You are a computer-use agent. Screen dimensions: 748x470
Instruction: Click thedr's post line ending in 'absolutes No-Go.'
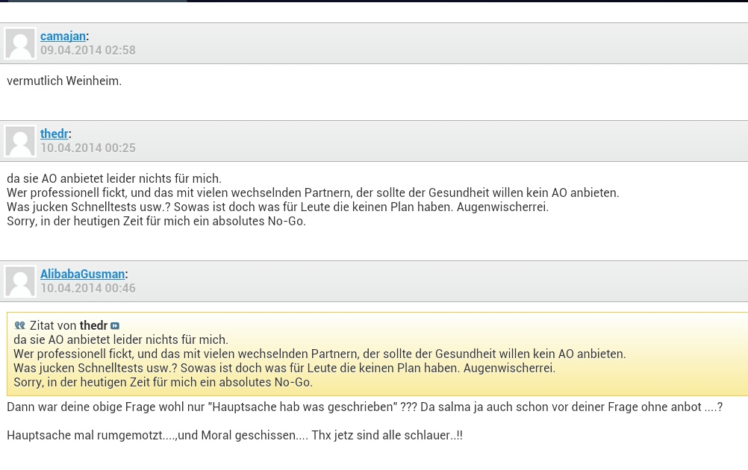pyautogui.click(x=156, y=222)
